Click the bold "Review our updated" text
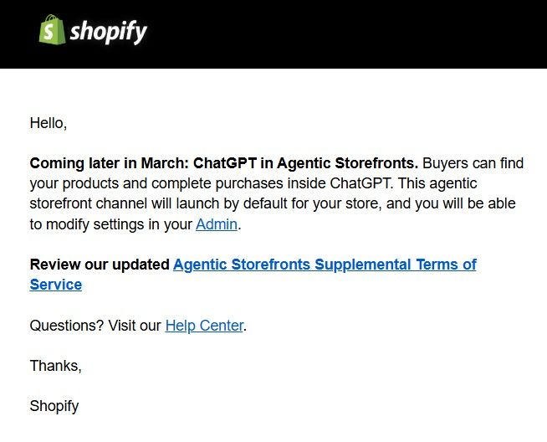 (100, 265)
